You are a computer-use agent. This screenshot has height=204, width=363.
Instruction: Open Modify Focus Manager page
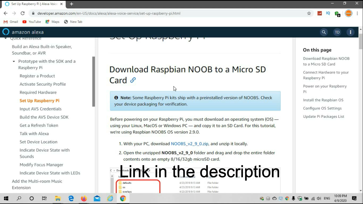pos(41,165)
